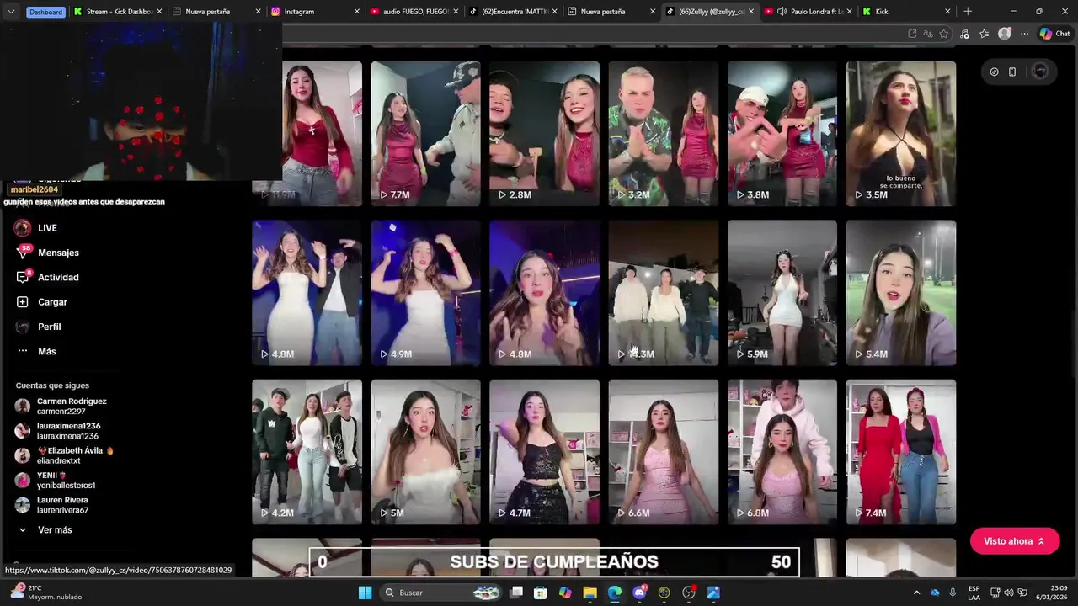Open the video with 2.8M views
Image resolution: width=1078 pixels, height=606 pixels.
(x=544, y=133)
